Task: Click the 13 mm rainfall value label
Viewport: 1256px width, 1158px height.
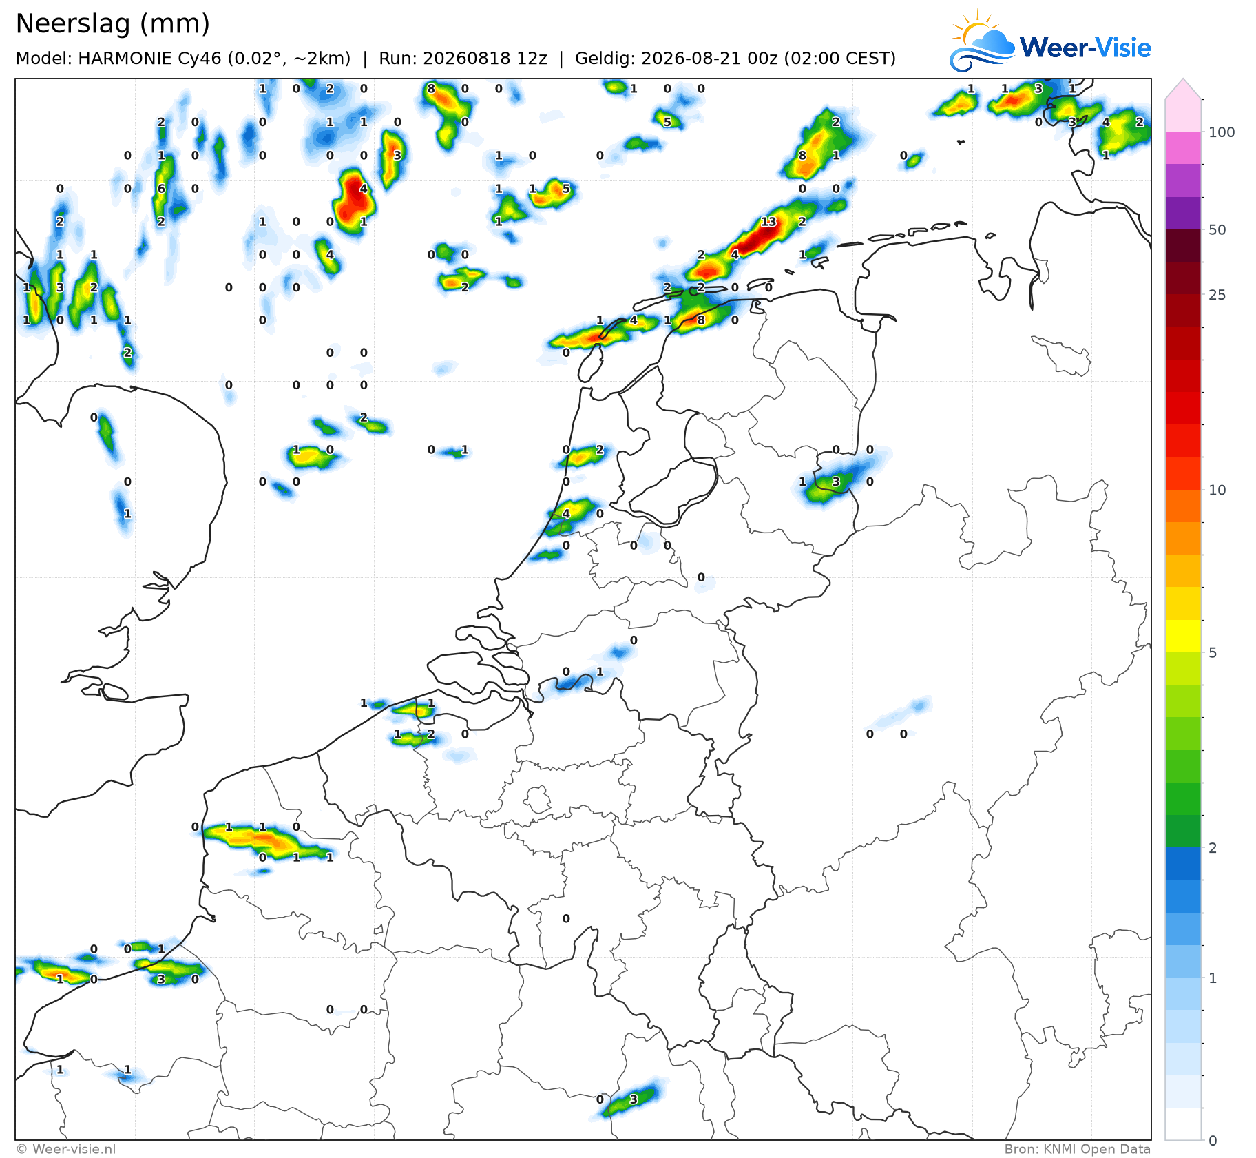Action: tap(768, 222)
